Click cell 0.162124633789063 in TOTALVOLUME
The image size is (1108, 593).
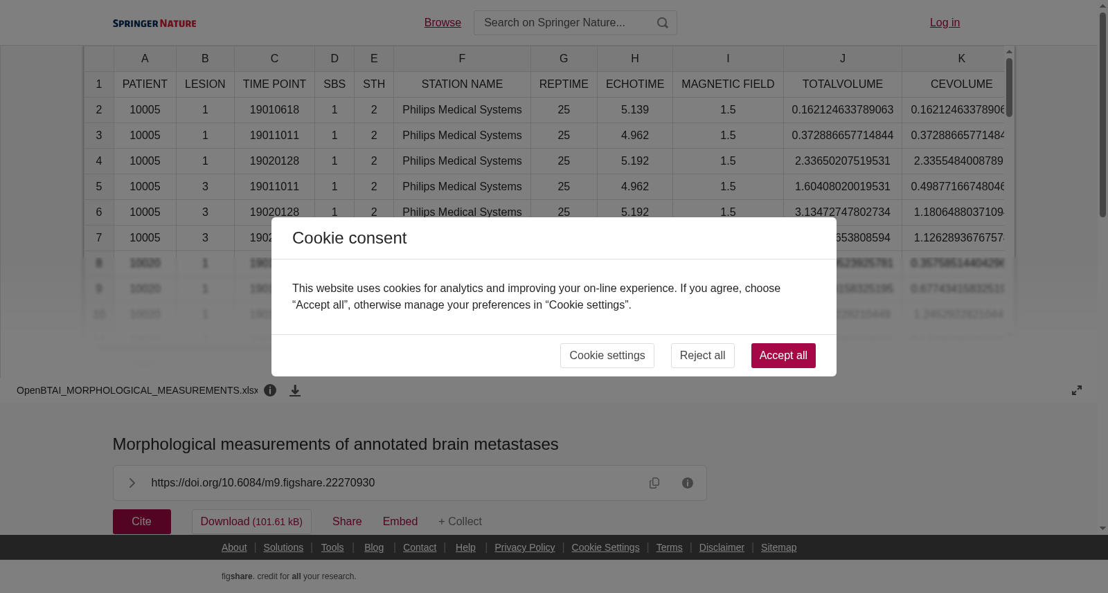[843, 110]
